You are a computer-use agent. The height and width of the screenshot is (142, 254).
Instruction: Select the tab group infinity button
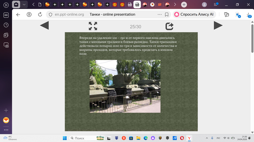[x=16, y=5]
